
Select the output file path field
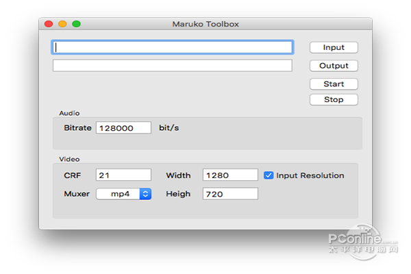(173, 66)
